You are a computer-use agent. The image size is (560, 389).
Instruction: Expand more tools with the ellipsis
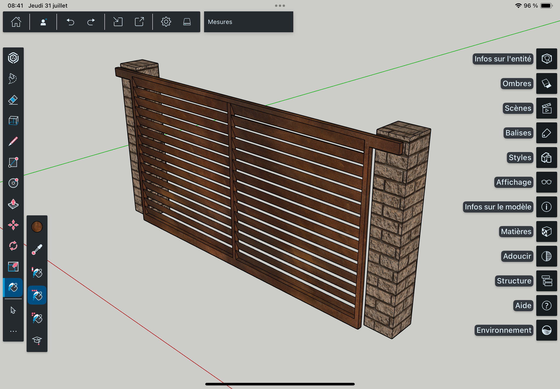pos(13,331)
